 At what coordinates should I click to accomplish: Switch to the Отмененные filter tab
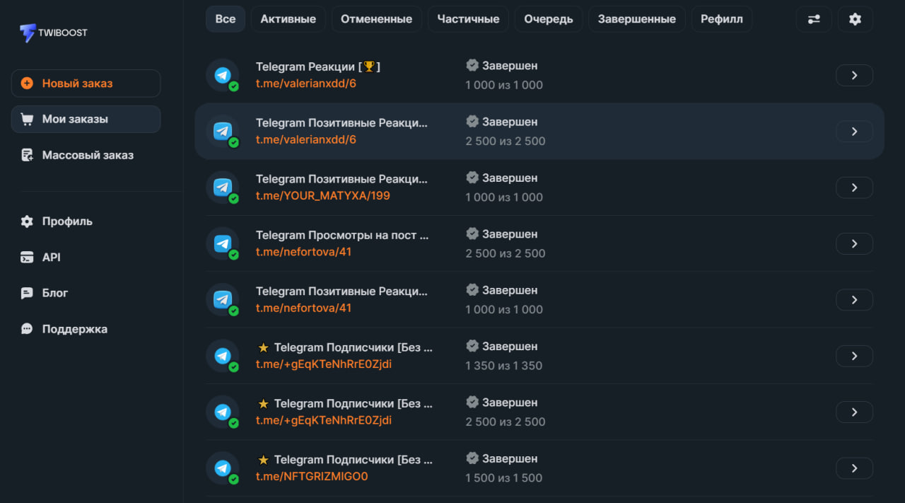click(376, 19)
